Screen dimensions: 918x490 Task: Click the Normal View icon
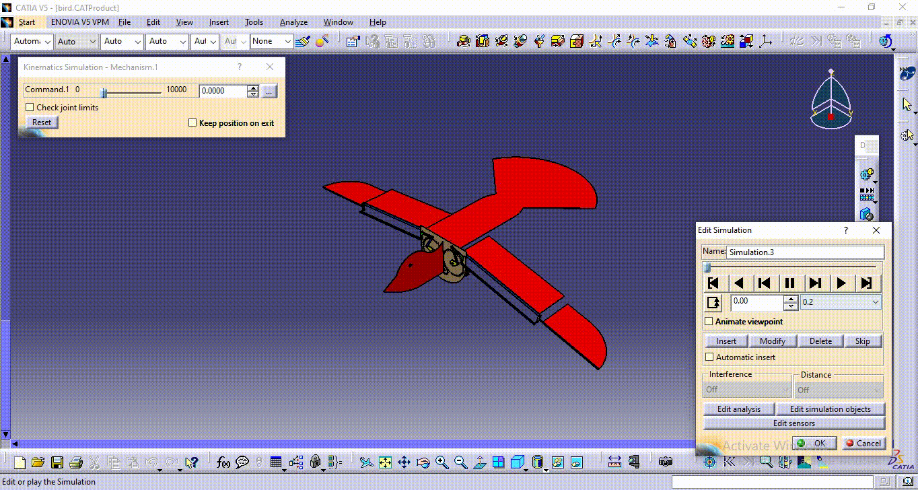pyautogui.click(x=479, y=462)
